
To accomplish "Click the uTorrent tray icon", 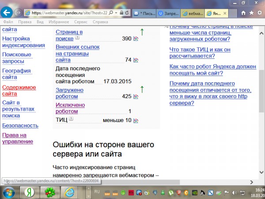I will tap(171, 192).
